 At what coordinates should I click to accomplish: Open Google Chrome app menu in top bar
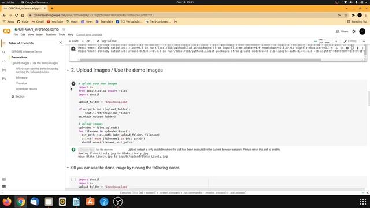tap(35, 2)
